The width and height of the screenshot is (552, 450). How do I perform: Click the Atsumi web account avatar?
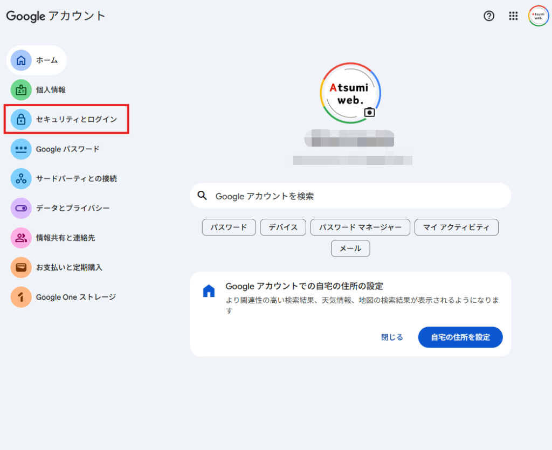(538, 16)
